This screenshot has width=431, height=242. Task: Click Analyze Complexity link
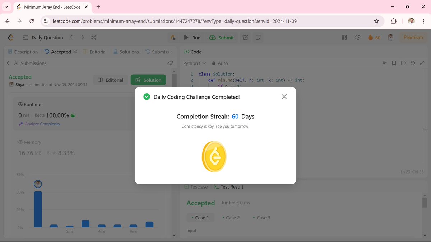[x=40, y=124]
